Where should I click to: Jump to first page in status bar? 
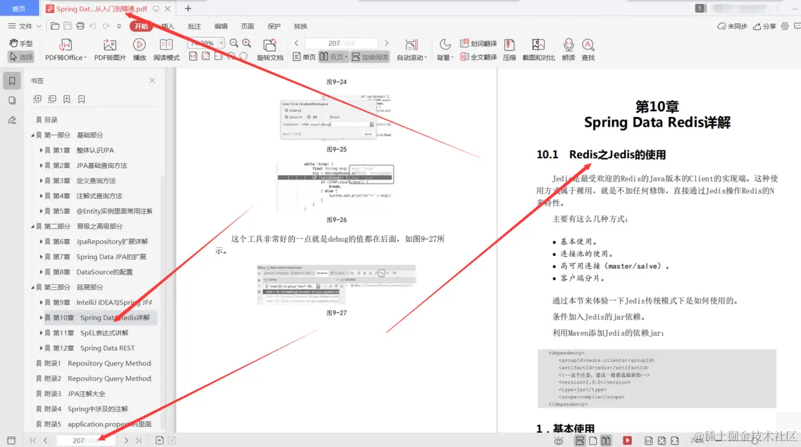click(33, 441)
